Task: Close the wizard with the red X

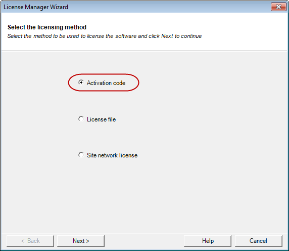Action: (x=278, y=7)
